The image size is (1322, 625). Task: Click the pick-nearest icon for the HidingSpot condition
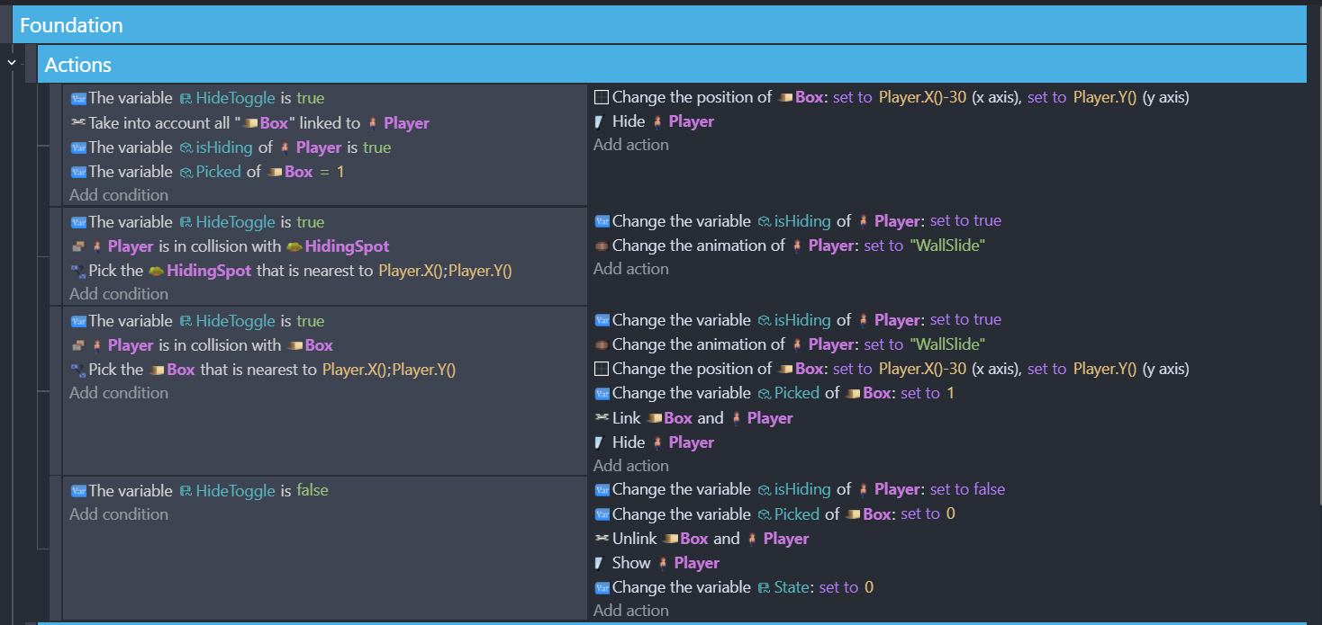coord(77,271)
